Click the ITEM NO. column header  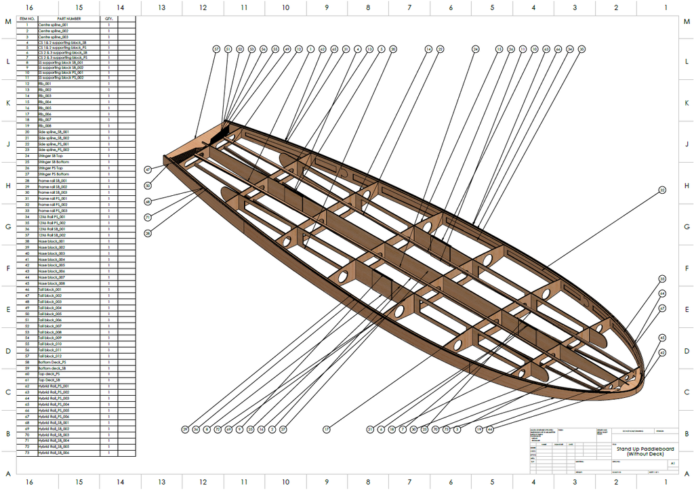click(x=27, y=19)
